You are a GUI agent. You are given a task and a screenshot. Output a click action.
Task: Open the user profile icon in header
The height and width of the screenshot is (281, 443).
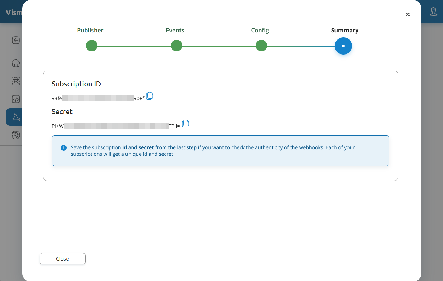(x=434, y=11)
